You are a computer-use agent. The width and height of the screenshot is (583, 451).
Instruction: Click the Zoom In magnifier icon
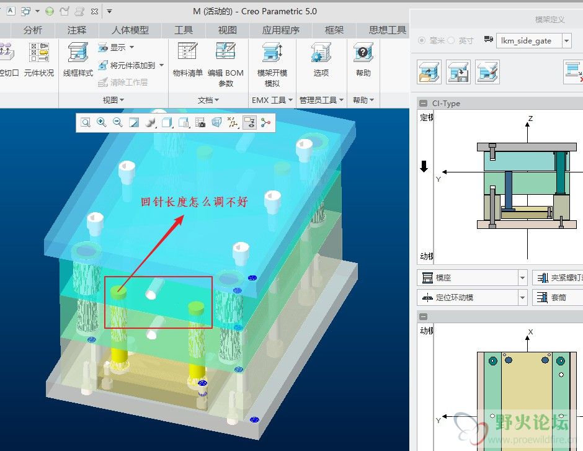tap(102, 122)
